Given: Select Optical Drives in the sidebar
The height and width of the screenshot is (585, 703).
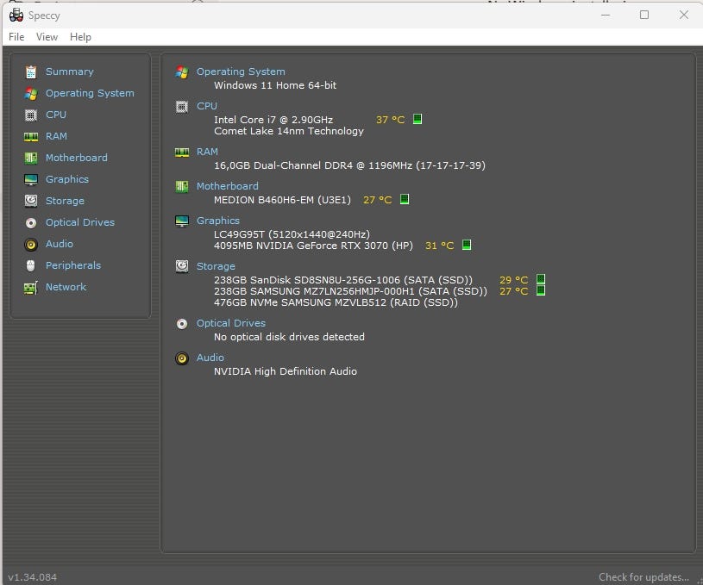Looking at the screenshot, I should click(80, 222).
